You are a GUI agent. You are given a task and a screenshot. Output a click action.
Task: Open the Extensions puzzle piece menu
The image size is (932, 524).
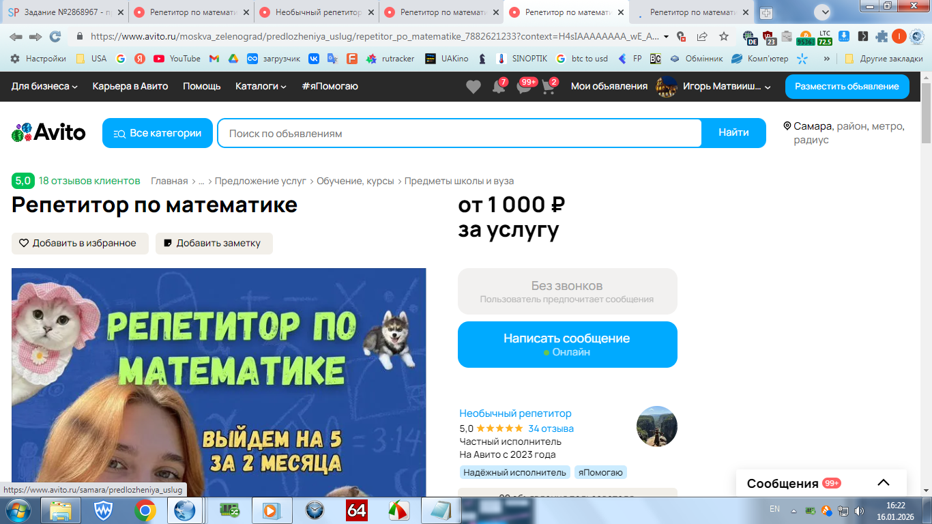click(882, 37)
